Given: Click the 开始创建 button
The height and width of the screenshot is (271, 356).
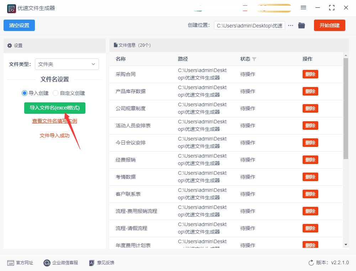Looking at the screenshot, I should pos(329,25).
